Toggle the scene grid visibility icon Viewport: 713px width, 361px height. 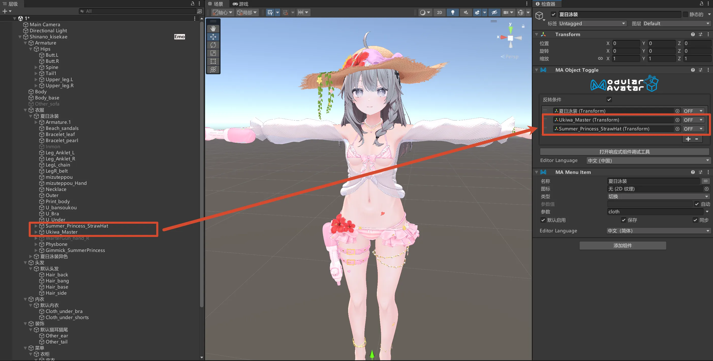[270, 12]
